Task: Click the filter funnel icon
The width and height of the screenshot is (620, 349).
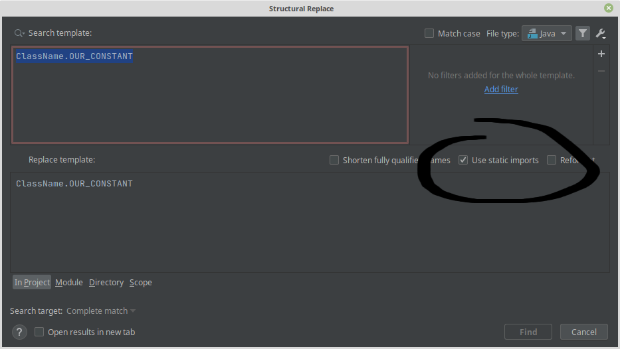Action: click(x=582, y=34)
